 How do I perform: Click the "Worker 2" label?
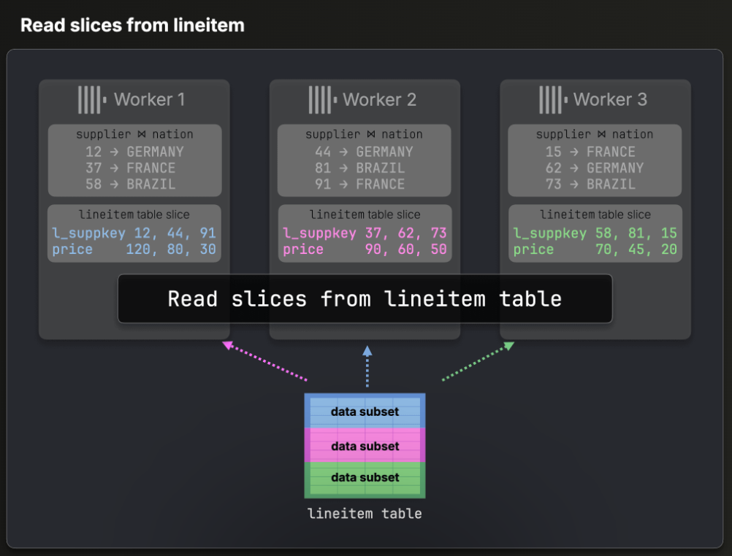380,99
